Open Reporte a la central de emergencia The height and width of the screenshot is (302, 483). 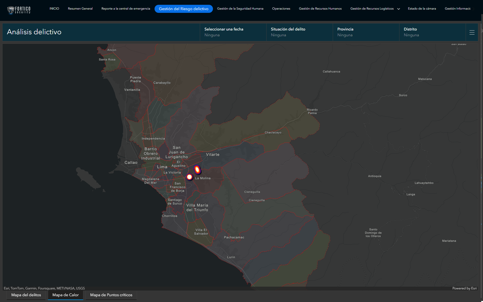(x=126, y=9)
